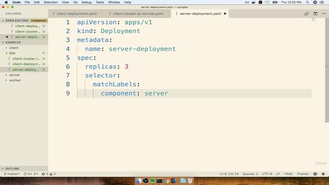The height and width of the screenshot is (185, 329).
Task: Switch to client-cluster-ip-service.yaml tab
Action: [x=138, y=14]
